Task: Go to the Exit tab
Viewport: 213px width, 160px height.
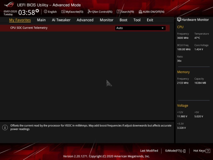Action: click(x=150, y=20)
